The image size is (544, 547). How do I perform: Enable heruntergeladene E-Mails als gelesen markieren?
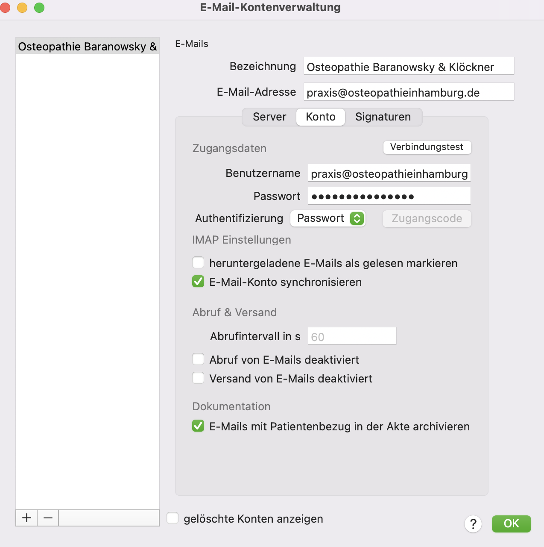(198, 262)
